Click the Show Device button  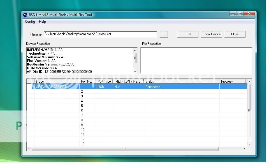(212, 34)
